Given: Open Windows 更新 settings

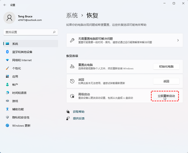Looking at the screenshot, I should coord(31,125).
